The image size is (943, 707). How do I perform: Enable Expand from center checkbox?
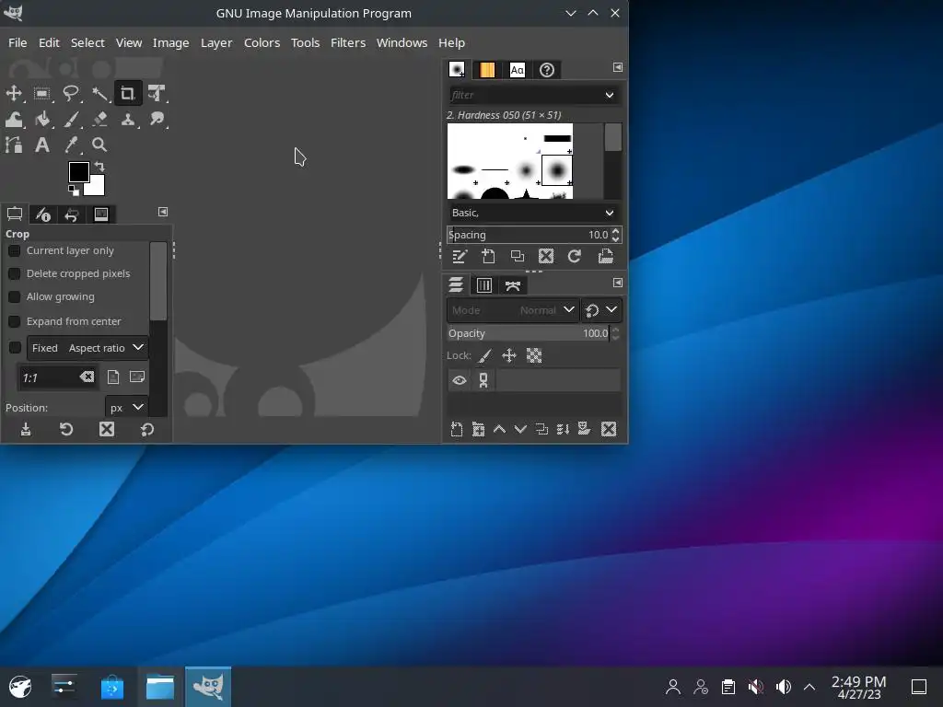click(15, 321)
